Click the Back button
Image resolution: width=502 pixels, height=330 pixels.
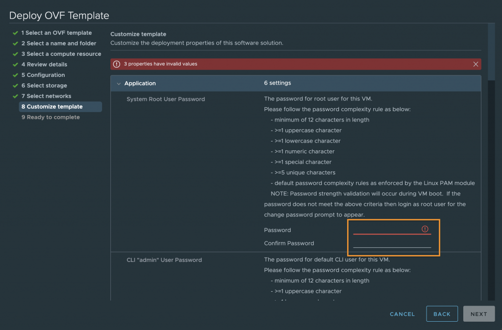click(x=442, y=314)
